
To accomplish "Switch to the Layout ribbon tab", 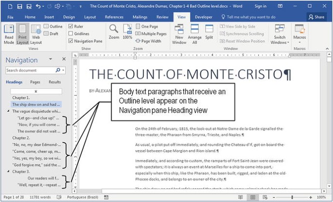I will [x=90, y=17].
